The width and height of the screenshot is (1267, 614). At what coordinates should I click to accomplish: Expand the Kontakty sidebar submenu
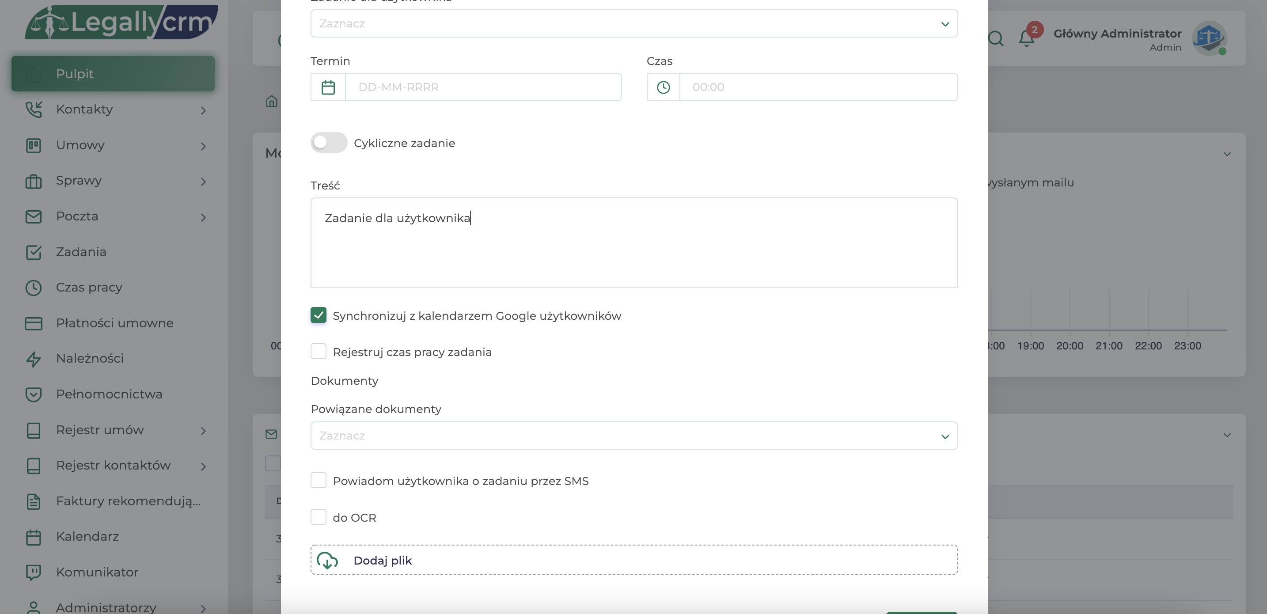tap(203, 110)
